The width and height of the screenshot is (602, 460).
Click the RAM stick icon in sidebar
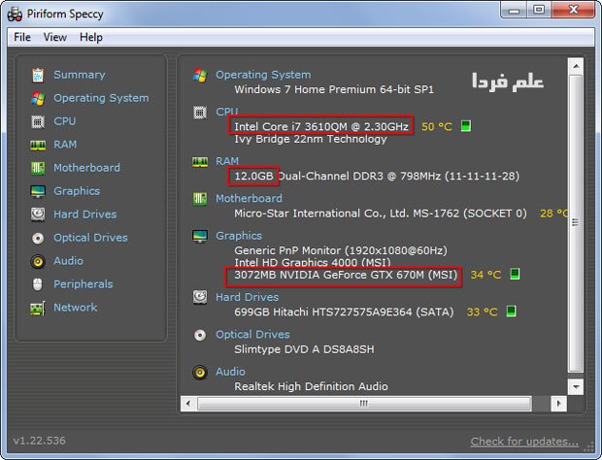pos(38,146)
